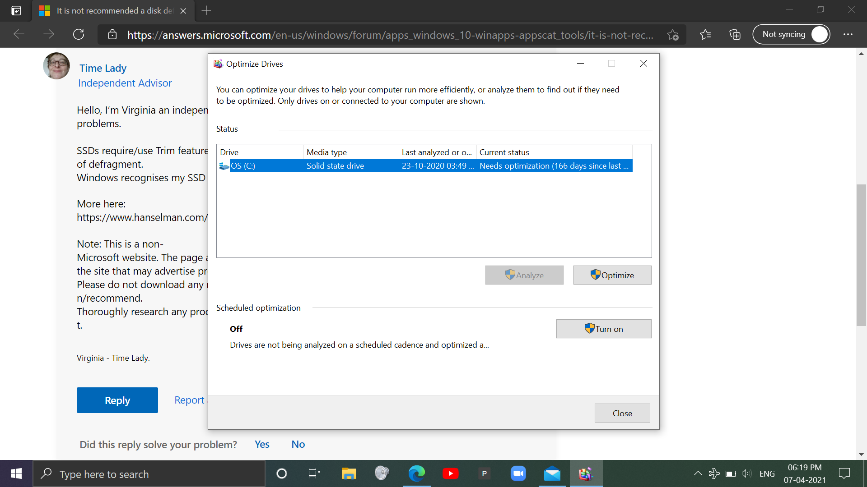Open Microsoft Edge taskbar icon
The height and width of the screenshot is (487, 867).
click(x=416, y=473)
